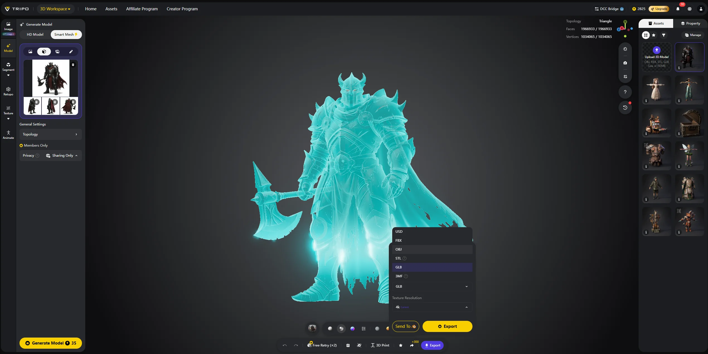Expand the Segment submenu arrow
This screenshot has width=708, height=354.
[8, 75]
